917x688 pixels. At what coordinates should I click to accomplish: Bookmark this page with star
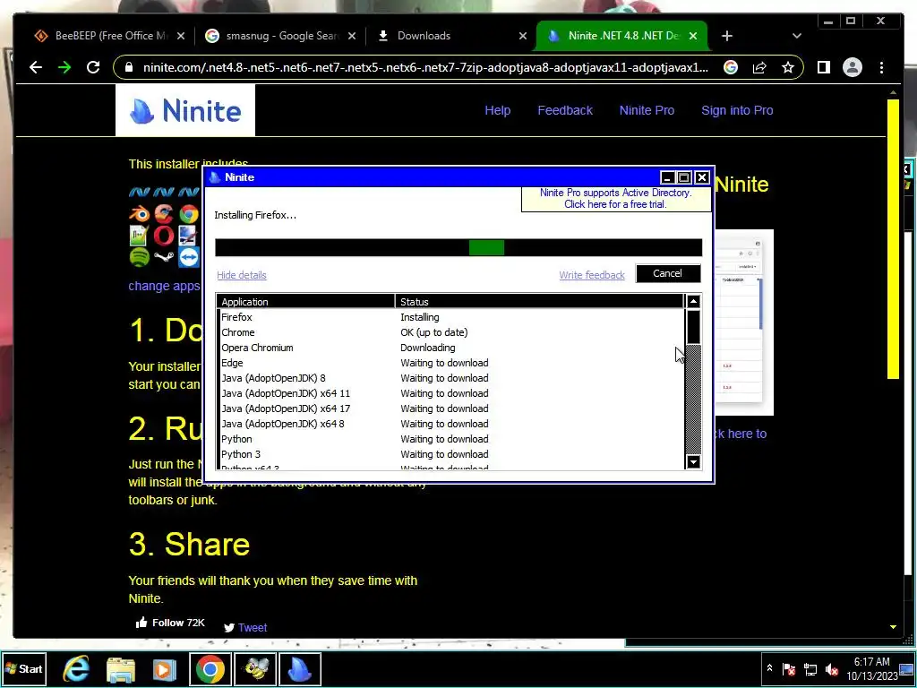(788, 67)
